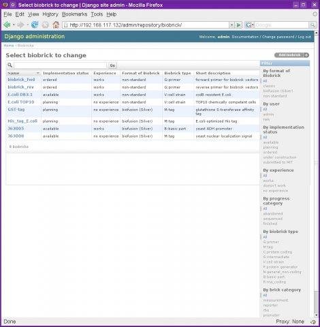
Task: Open the E.coli TOP10 entry
Action: 21,102
